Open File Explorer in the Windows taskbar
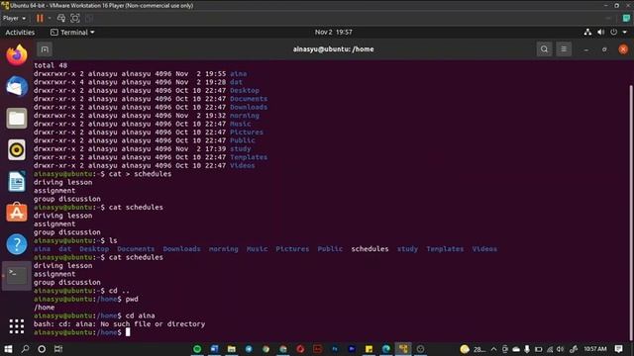This screenshot has height=356, width=634. [x=231, y=349]
